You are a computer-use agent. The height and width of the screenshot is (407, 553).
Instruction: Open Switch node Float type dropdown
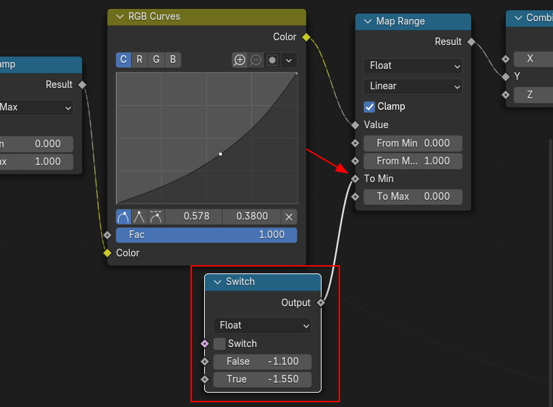pyautogui.click(x=262, y=325)
